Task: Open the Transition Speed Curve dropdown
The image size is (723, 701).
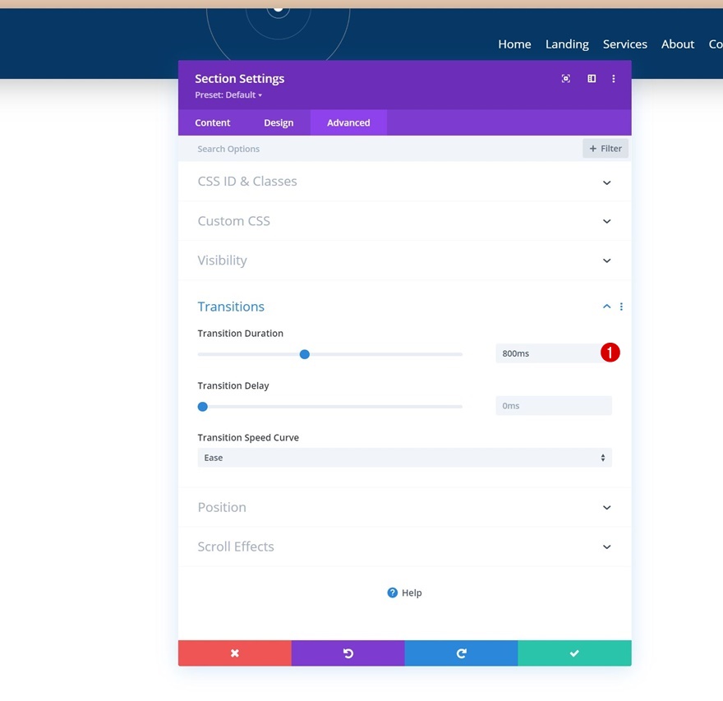Action: [x=404, y=458]
